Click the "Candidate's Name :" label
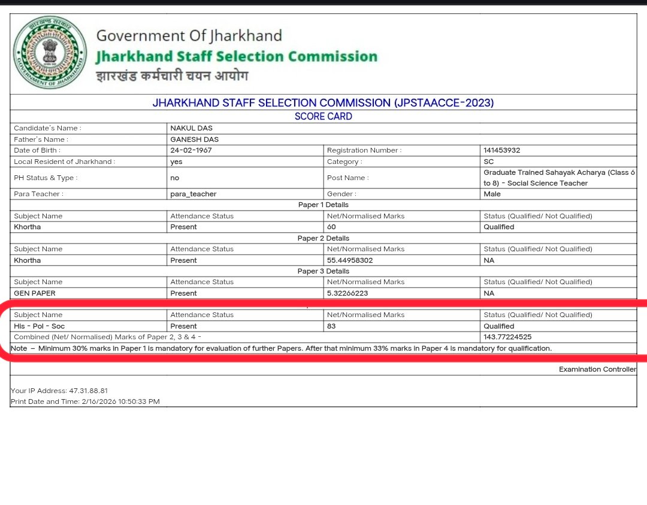Screen dimensions: 647x505 [47, 128]
